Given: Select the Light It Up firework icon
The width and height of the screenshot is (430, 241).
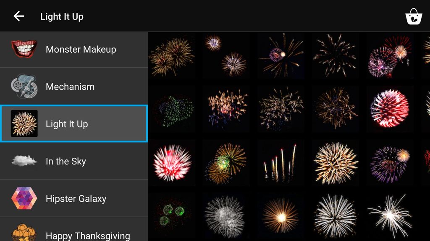Looking at the screenshot, I should (24, 123).
